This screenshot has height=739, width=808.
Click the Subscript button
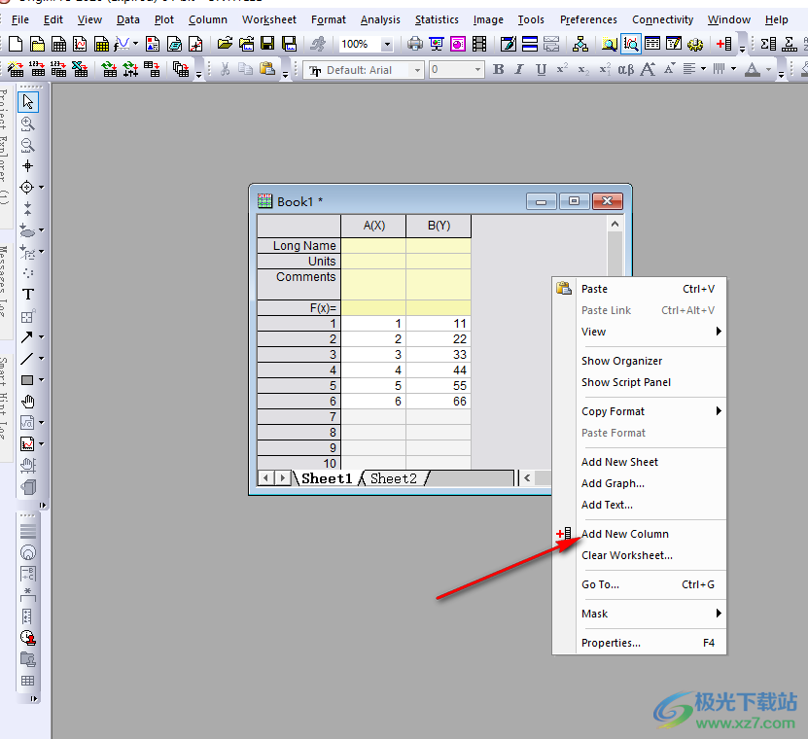point(583,69)
